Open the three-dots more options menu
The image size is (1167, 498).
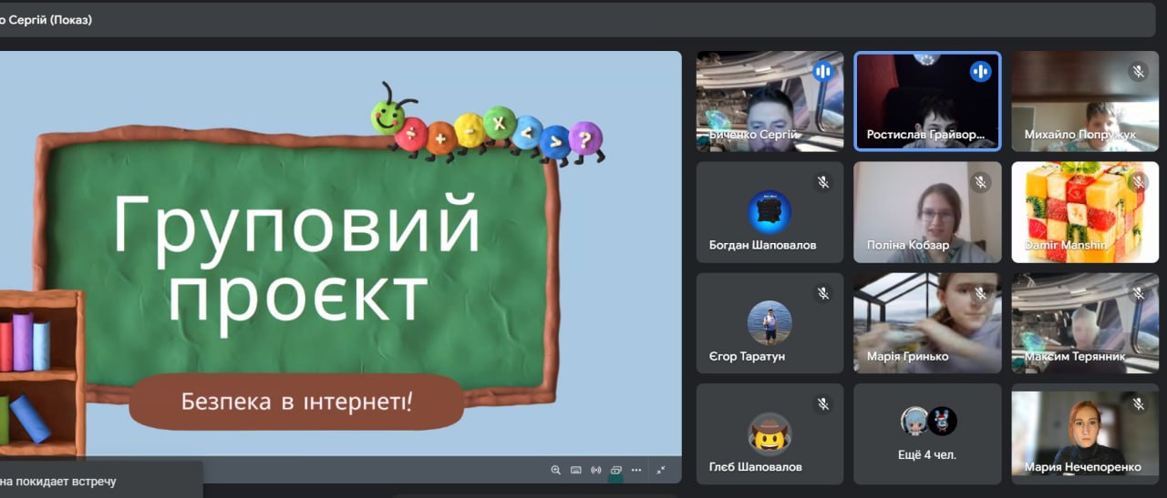tap(636, 470)
